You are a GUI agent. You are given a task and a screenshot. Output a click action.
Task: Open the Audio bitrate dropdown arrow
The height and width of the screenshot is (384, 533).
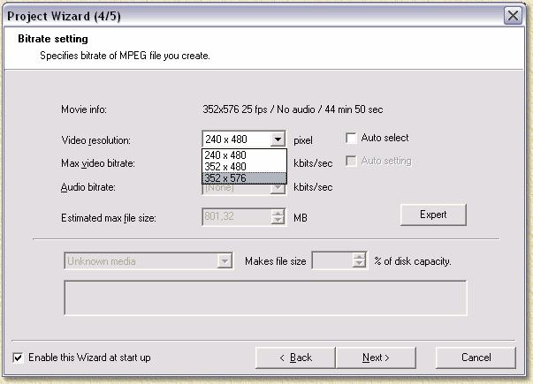point(278,188)
